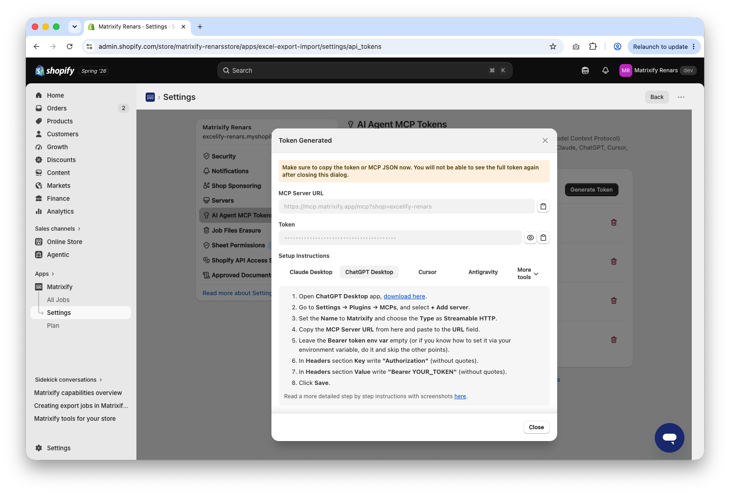
Task: Reveal the hidden token with eye icon
Action: pos(530,238)
